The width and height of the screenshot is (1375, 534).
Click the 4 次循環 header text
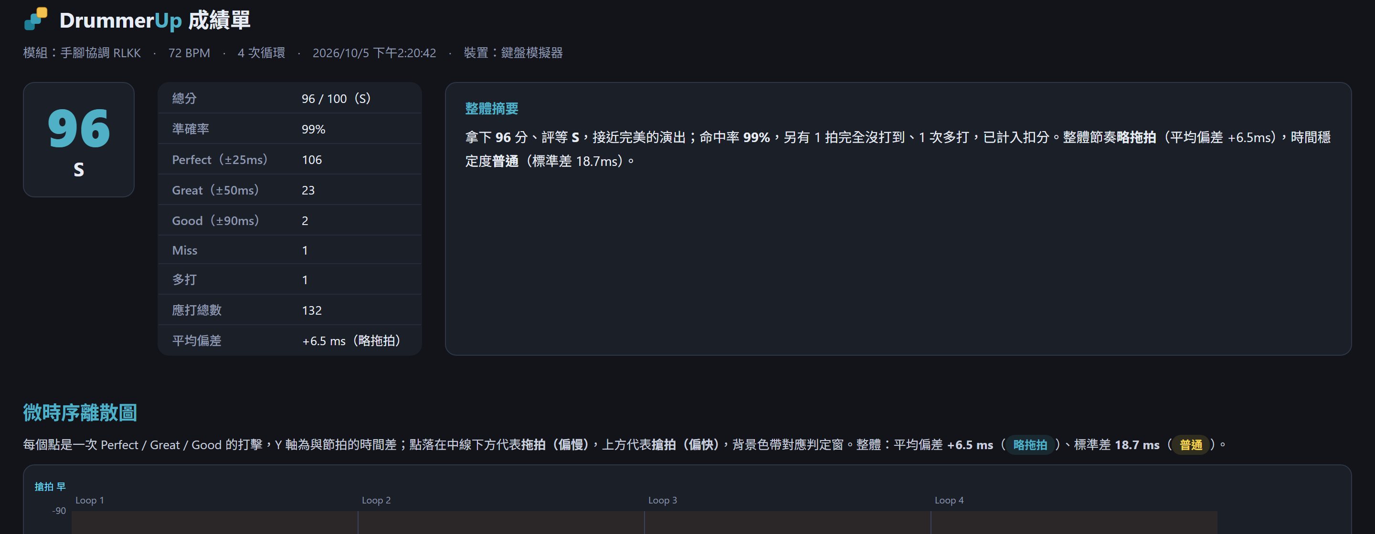(x=261, y=53)
